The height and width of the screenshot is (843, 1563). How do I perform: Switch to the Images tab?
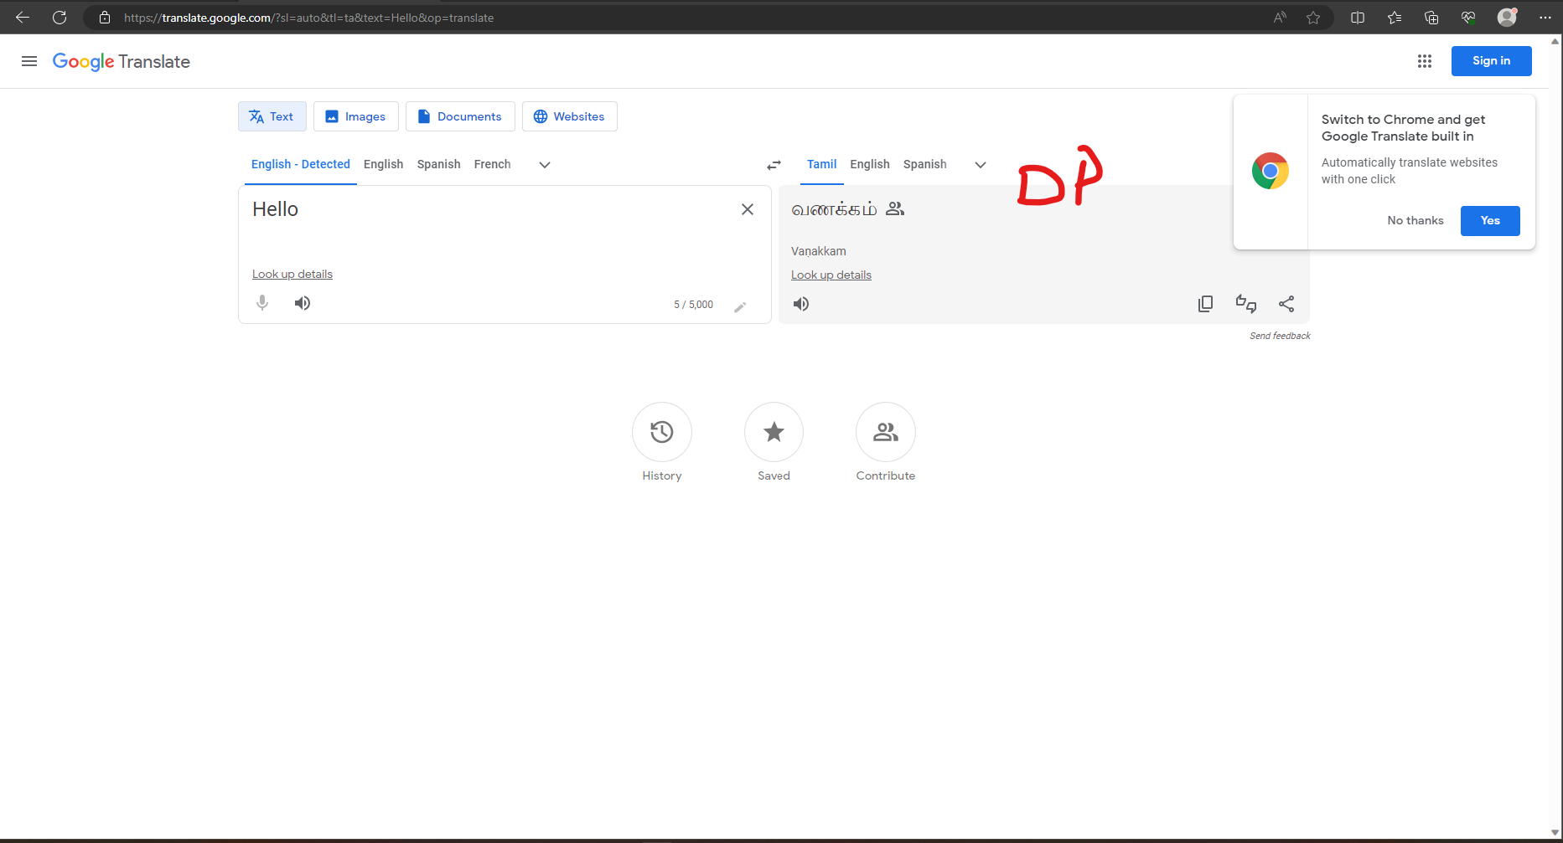click(355, 116)
